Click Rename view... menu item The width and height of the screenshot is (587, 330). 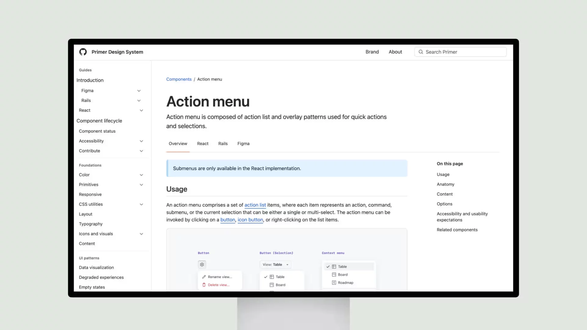tap(220, 277)
